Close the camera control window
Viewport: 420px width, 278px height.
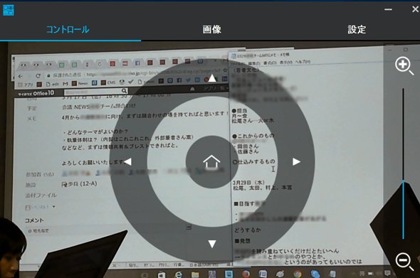[416, 9]
